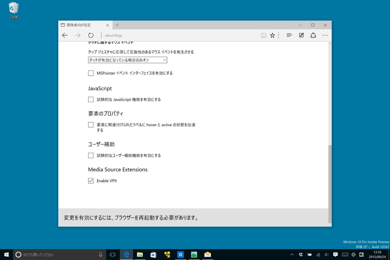Open the Hub panel
Screen dimensions: 390x260
tap(289, 35)
